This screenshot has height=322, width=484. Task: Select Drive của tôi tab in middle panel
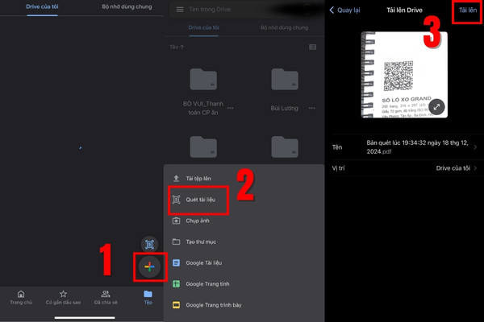(x=204, y=27)
